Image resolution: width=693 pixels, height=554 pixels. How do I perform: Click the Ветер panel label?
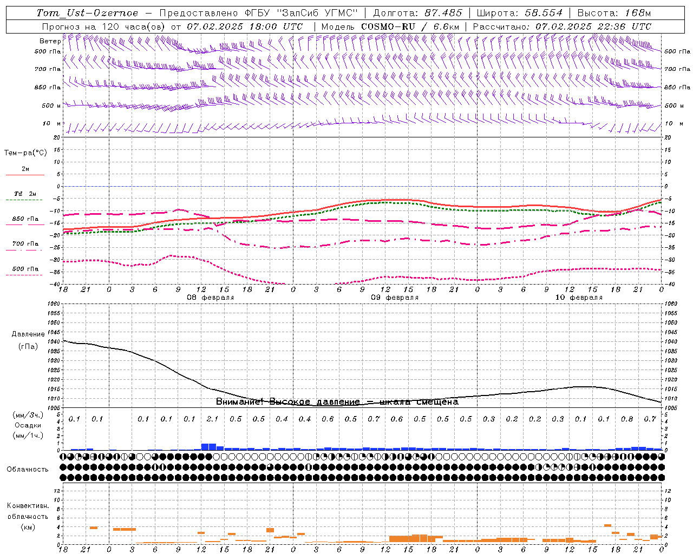[x=50, y=41]
